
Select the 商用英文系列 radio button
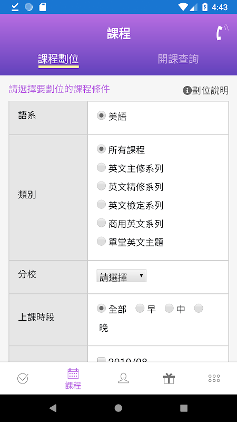(101, 223)
